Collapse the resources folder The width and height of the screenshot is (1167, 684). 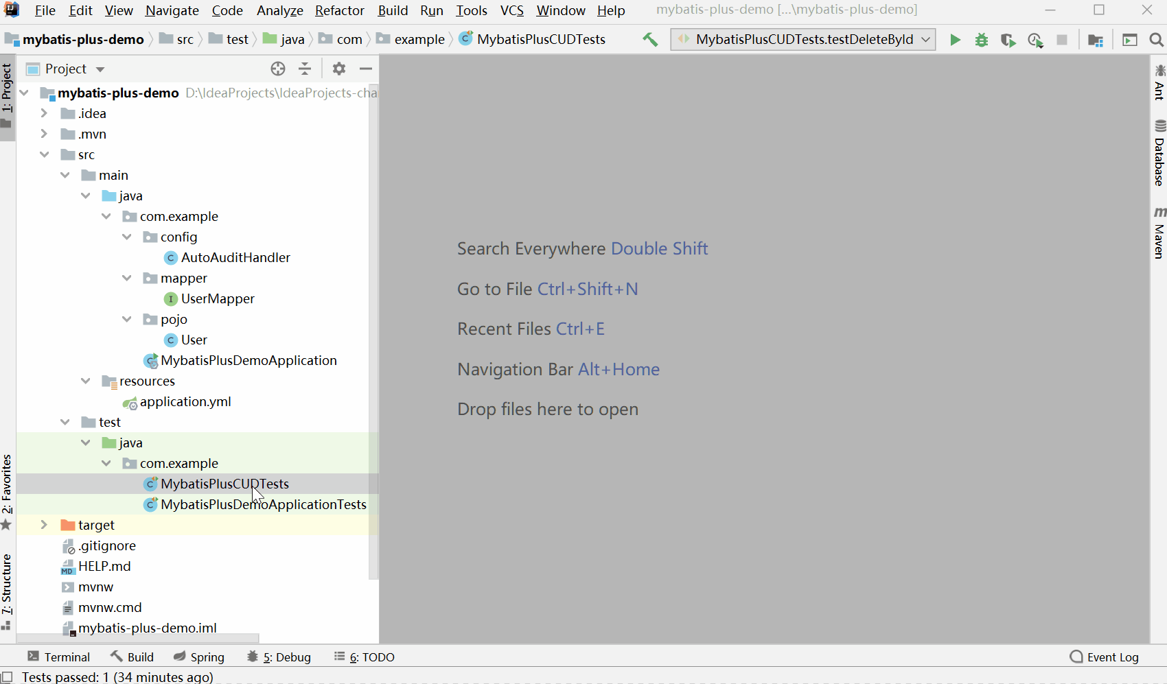(x=86, y=381)
